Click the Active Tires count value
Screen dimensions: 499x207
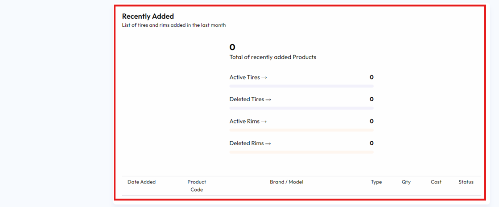(371, 77)
